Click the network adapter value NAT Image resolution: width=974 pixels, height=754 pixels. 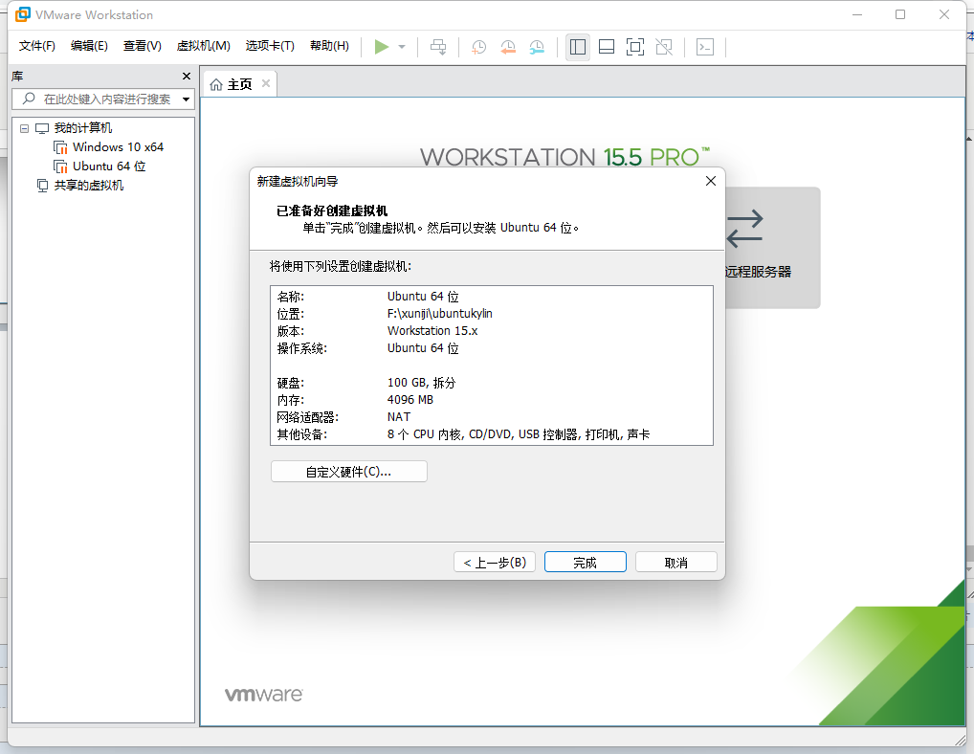pos(399,417)
